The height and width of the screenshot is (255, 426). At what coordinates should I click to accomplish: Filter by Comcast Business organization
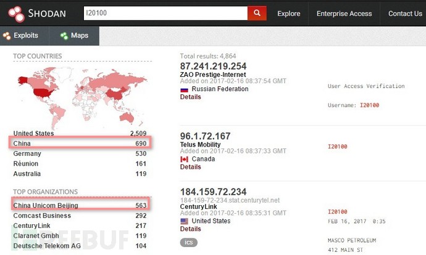(42, 216)
